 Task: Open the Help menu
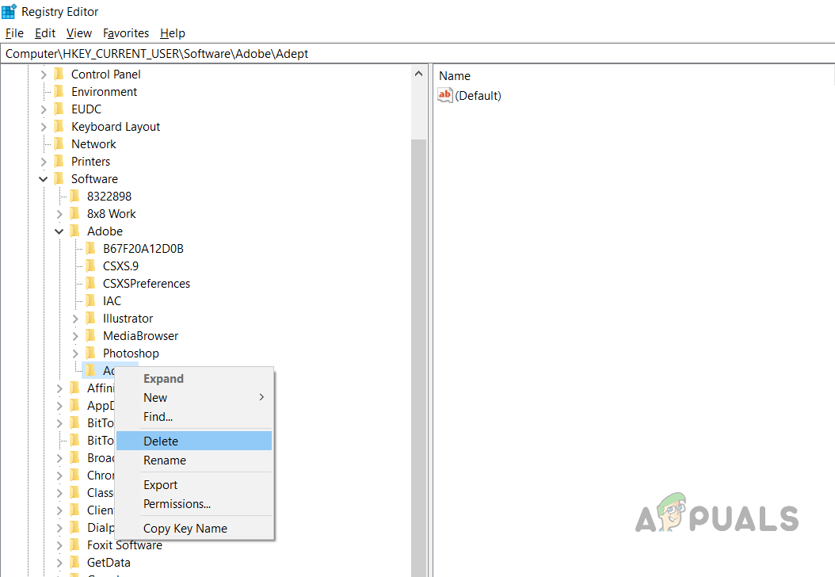tap(173, 33)
